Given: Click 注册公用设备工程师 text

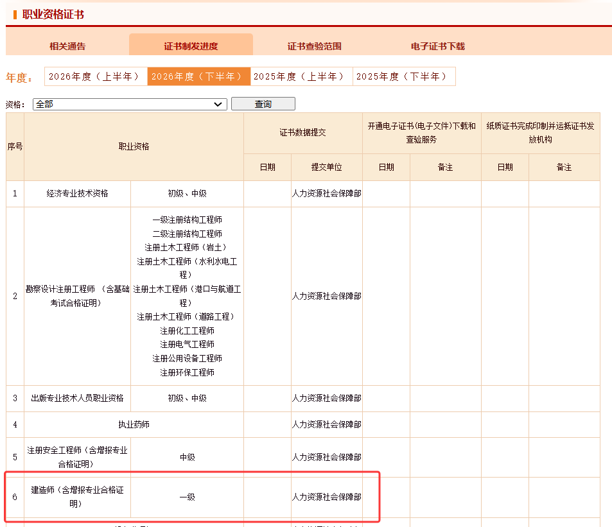Looking at the screenshot, I should click(187, 358).
